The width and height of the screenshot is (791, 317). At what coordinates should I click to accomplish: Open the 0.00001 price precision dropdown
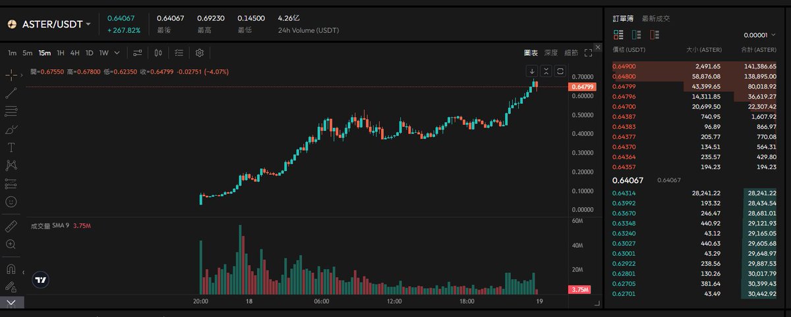pos(759,35)
